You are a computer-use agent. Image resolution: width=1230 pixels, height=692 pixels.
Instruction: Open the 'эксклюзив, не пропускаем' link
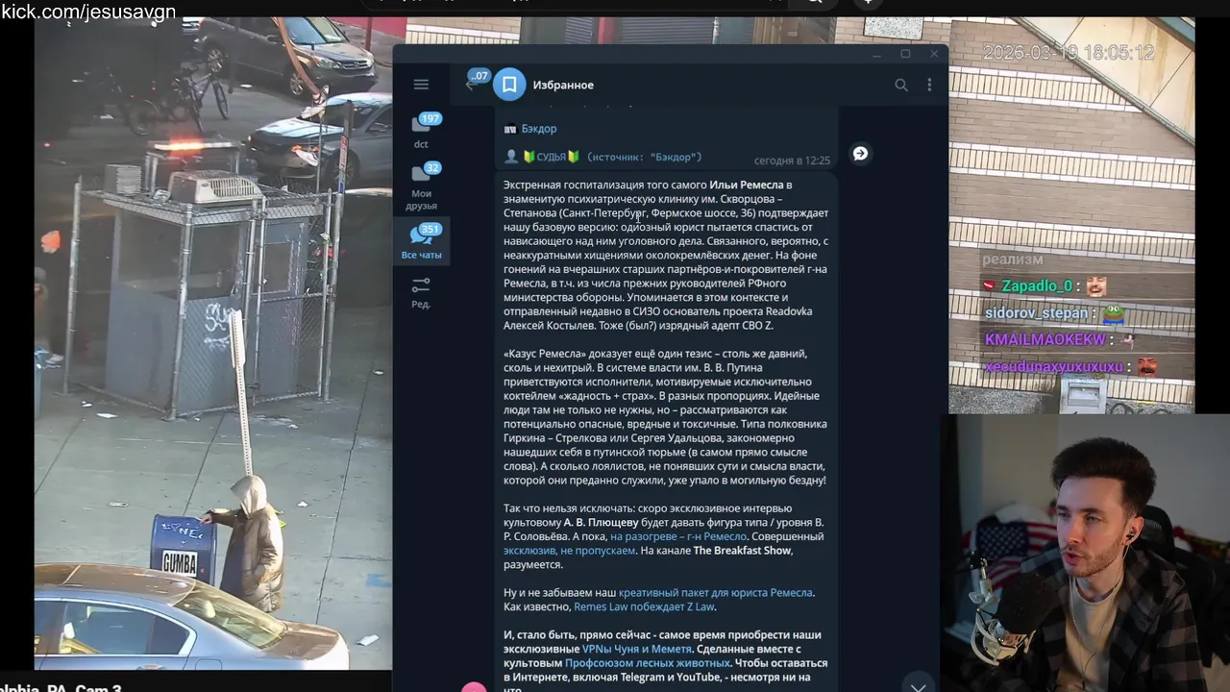coord(569,551)
